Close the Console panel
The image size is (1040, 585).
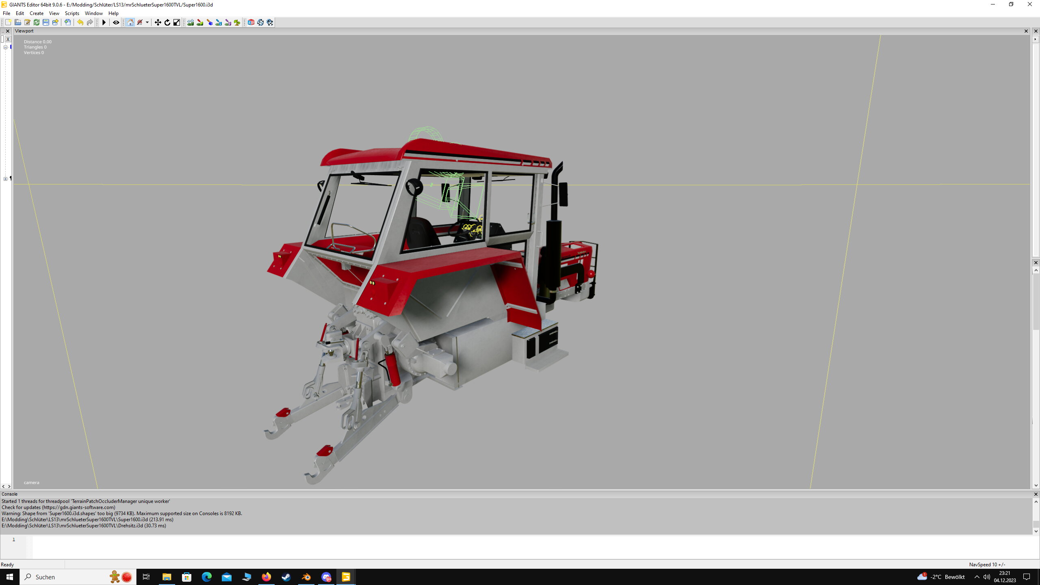pyautogui.click(x=1036, y=494)
